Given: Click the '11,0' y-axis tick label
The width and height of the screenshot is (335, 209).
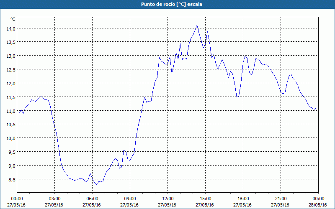Looking at the screenshot, I should (11, 111).
